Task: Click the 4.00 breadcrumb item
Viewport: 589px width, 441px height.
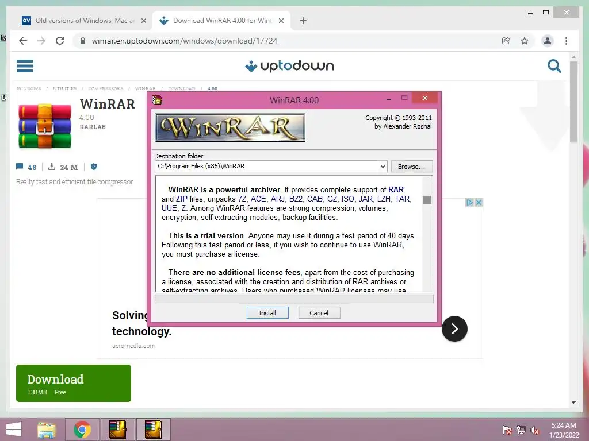Action: click(213, 89)
